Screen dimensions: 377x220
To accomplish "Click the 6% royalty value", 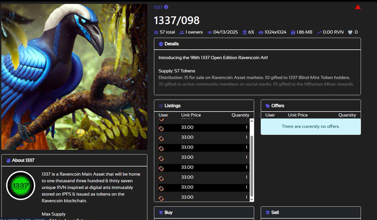I will 251,32.
